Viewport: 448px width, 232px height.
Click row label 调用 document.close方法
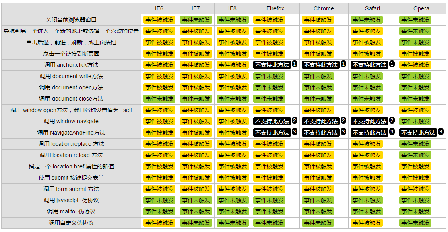71,99
